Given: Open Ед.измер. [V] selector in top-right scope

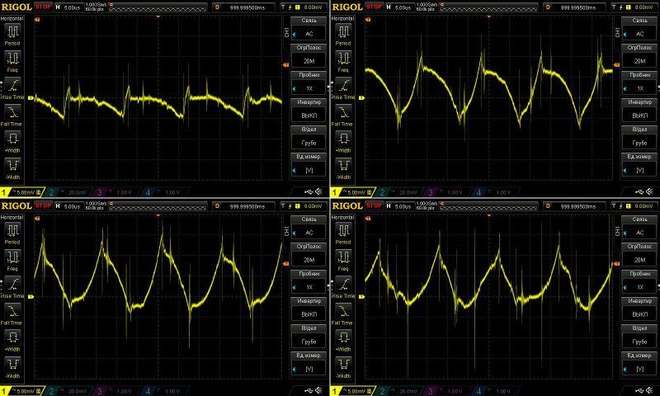Looking at the screenshot, I should click(639, 164).
